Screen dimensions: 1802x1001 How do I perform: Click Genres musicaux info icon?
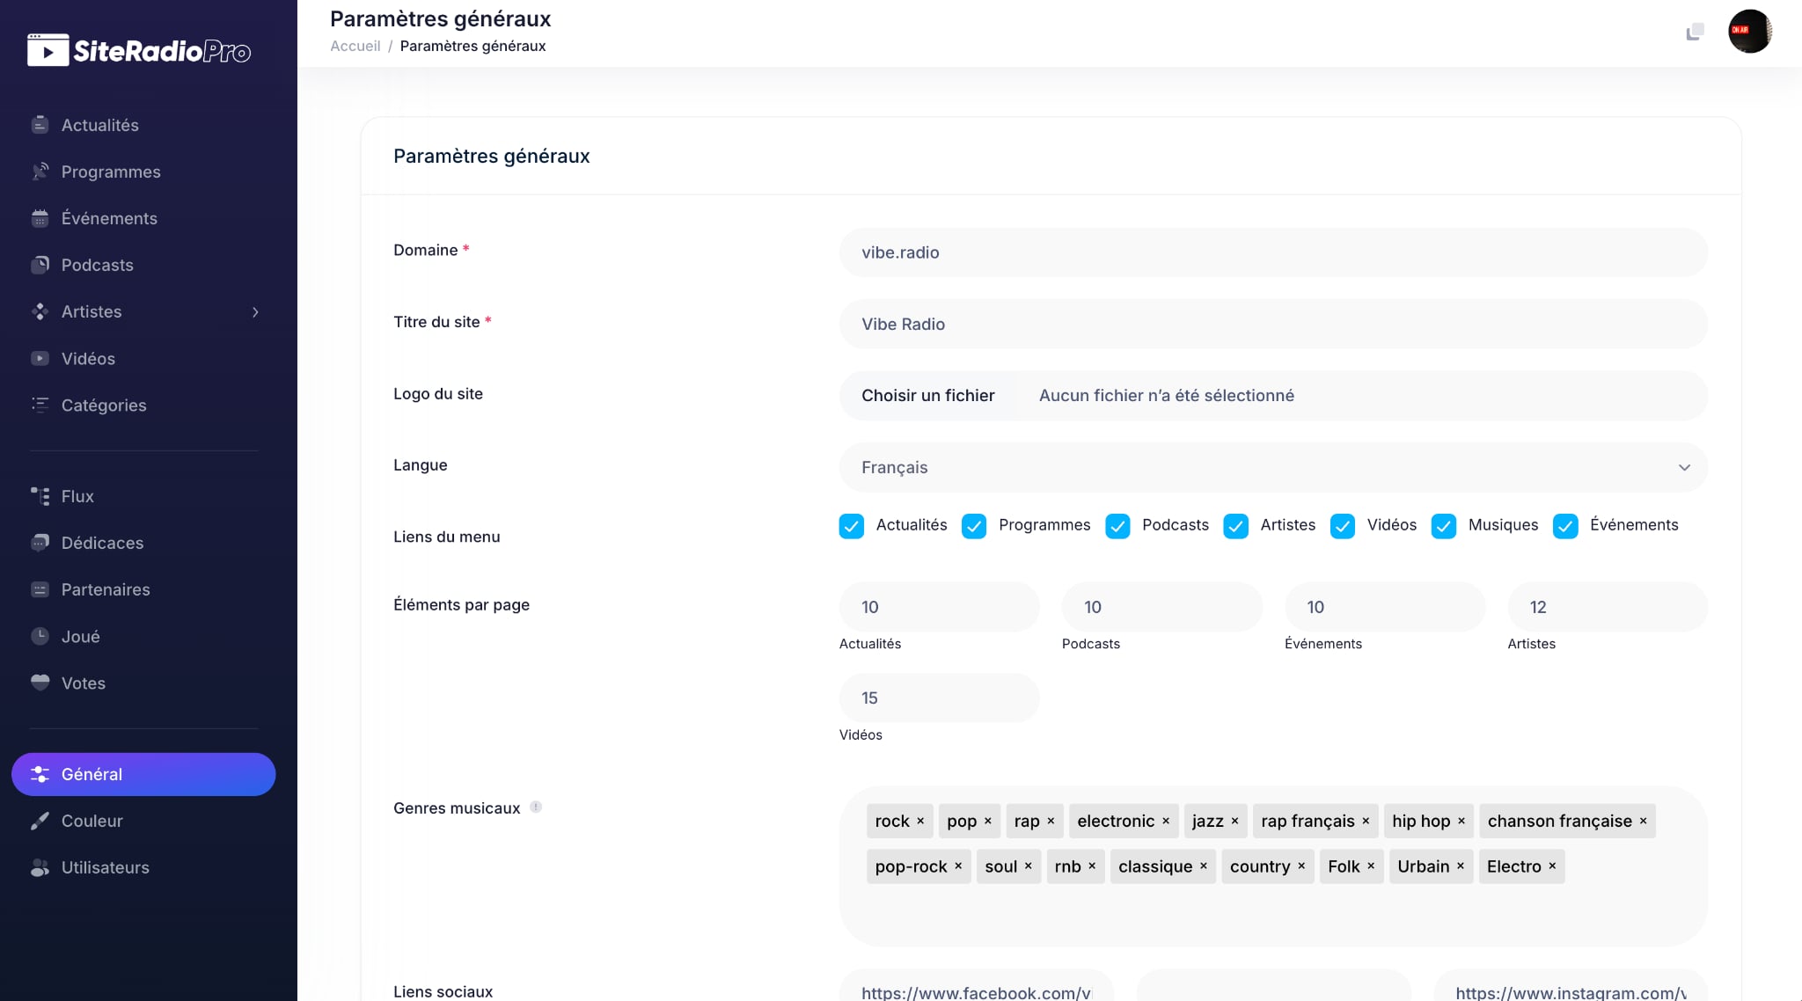pyautogui.click(x=536, y=807)
